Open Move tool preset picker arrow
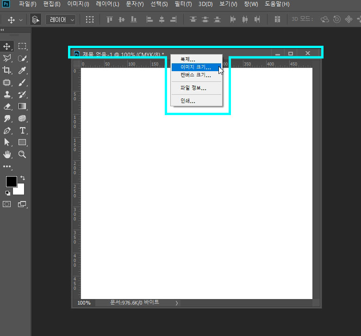 21,20
